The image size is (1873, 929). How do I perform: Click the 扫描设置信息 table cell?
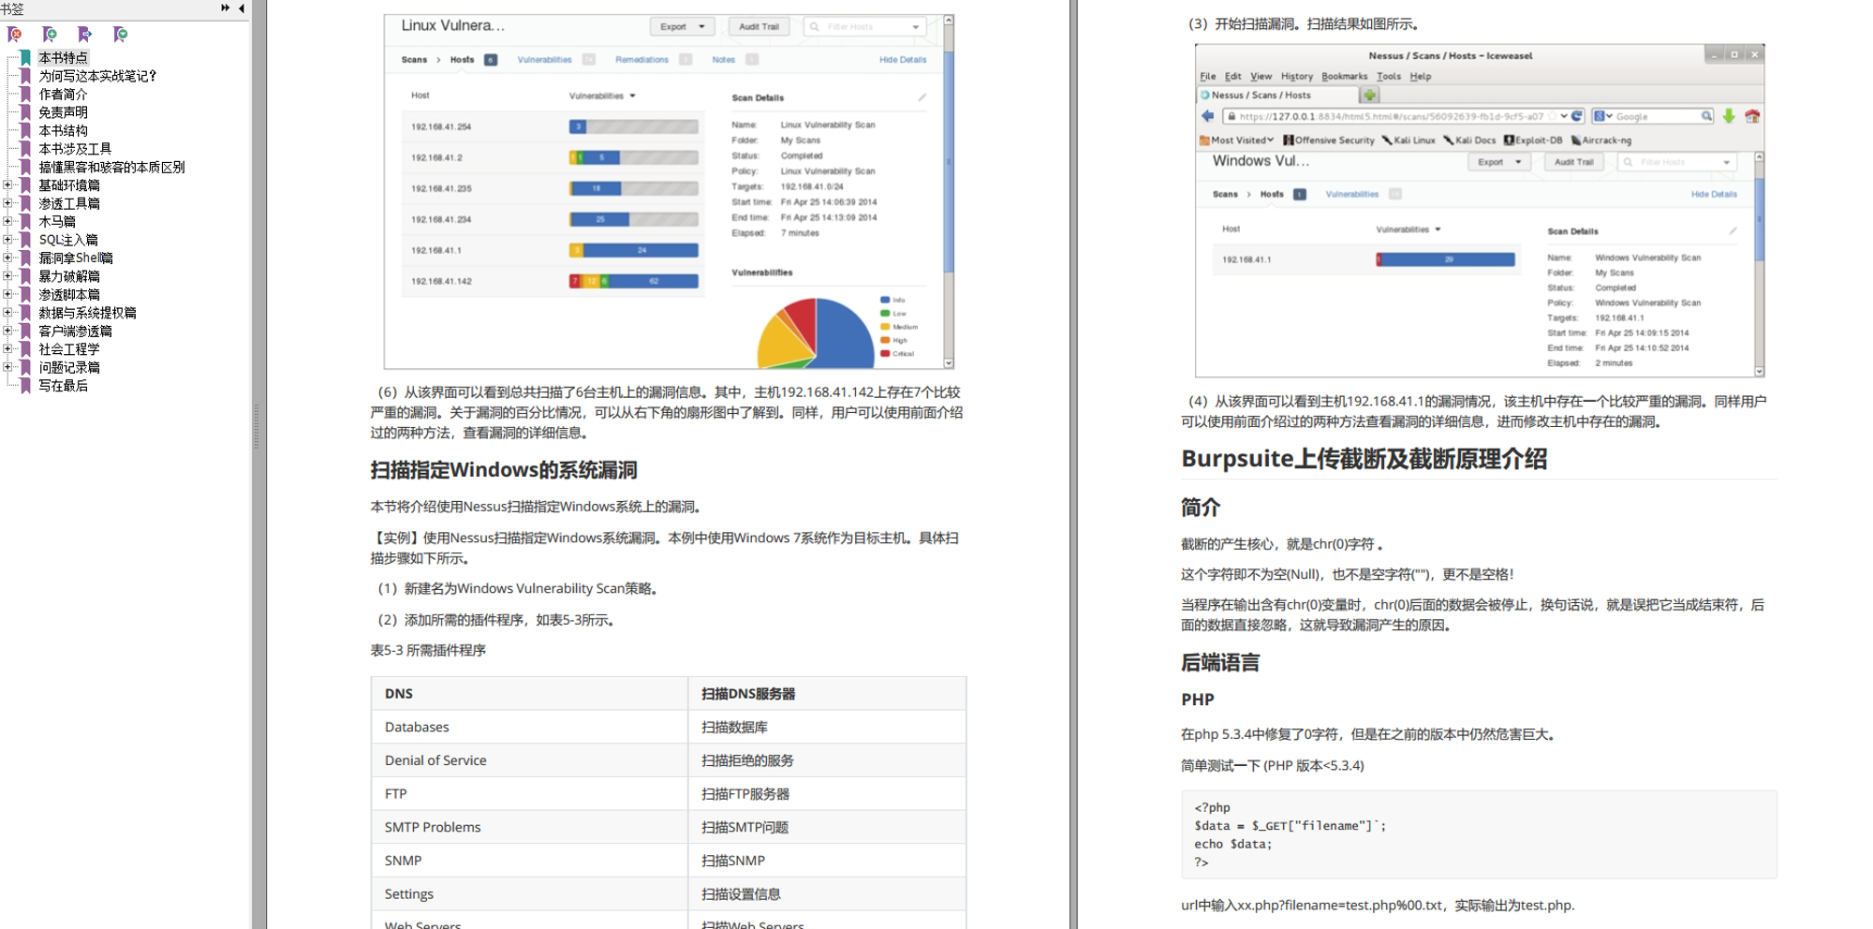click(x=827, y=894)
